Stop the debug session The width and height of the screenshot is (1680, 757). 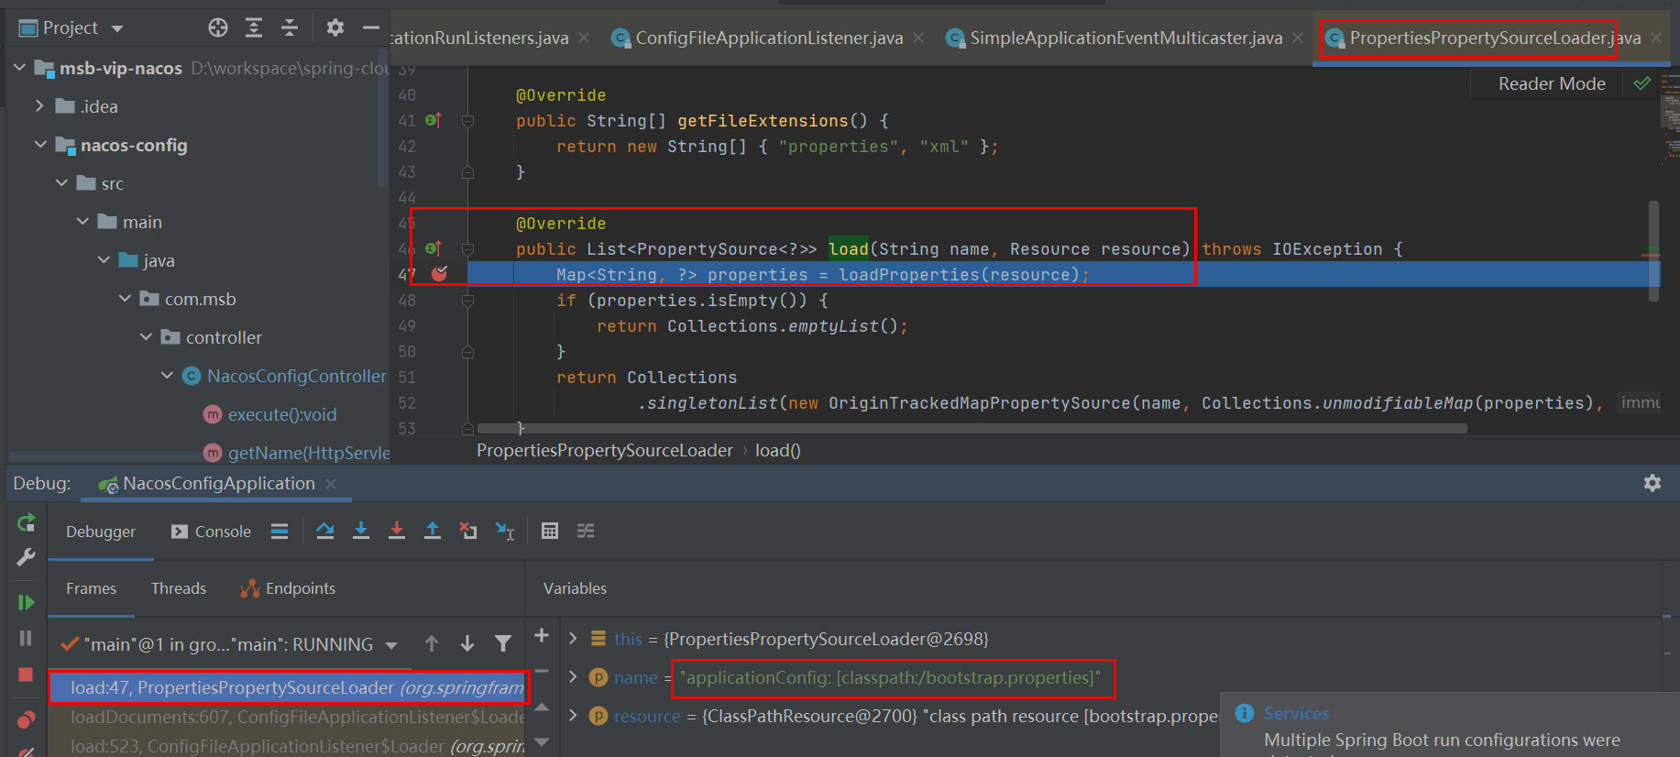pos(26,675)
